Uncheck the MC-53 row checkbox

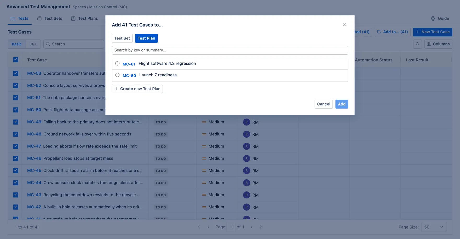[16, 73]
